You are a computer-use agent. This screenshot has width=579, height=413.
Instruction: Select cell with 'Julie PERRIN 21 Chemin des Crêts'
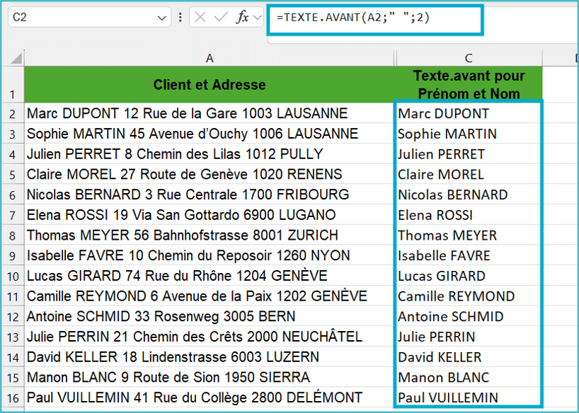click(210, 336)
